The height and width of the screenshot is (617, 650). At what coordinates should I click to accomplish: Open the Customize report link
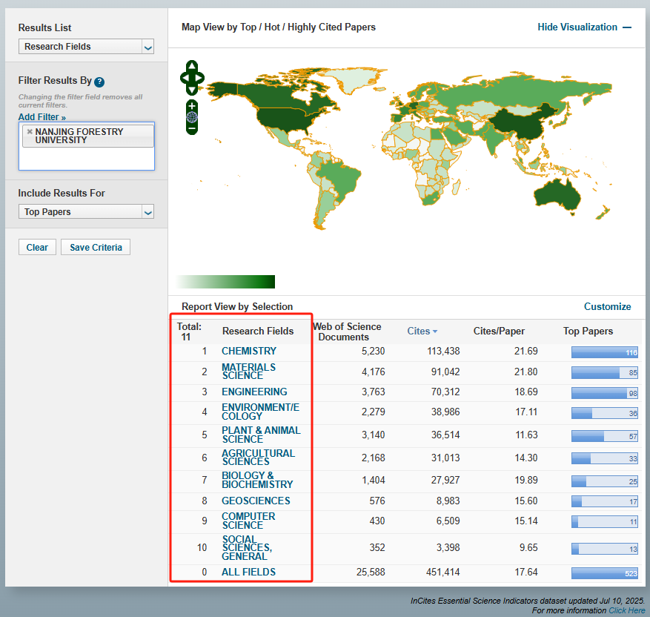[x=607, y=306]
